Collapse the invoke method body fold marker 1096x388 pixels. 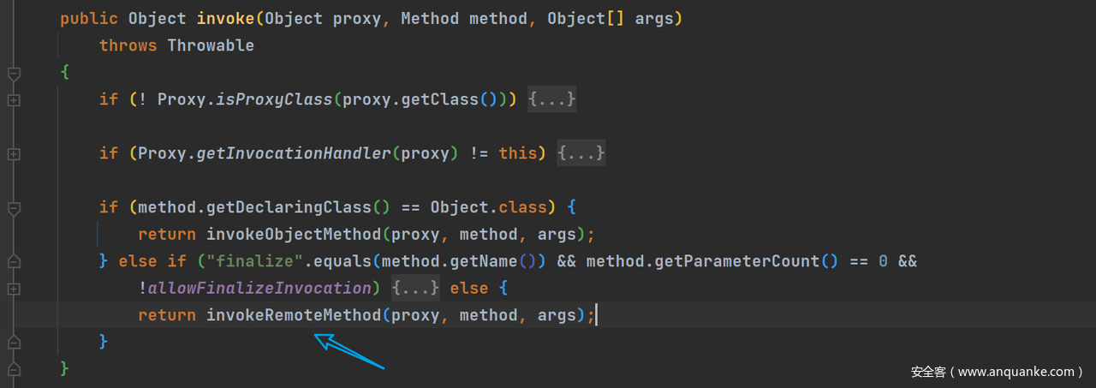point(14,74)
